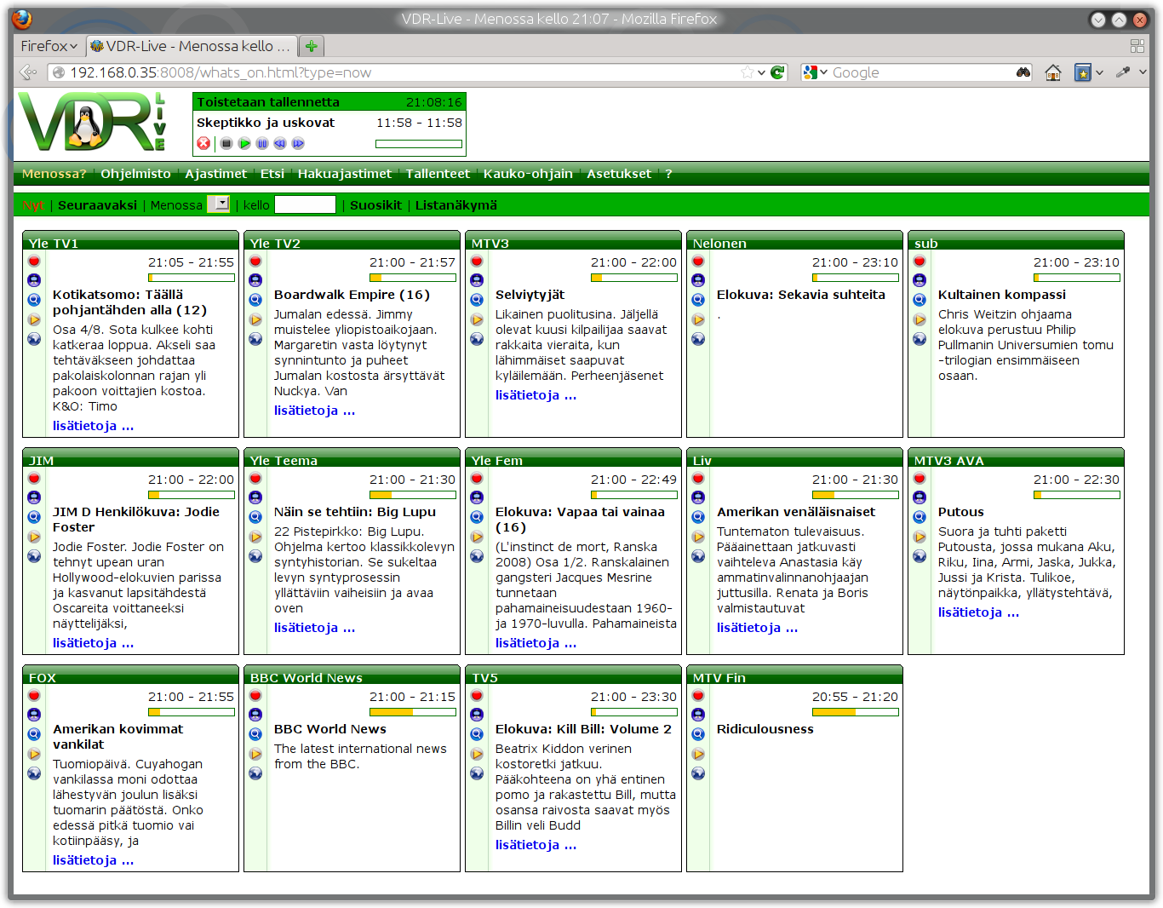The height and width of the screenshot is (908, 1163).
Task: Expand the URL history dropdown arrow
Action: pos(761,72)
